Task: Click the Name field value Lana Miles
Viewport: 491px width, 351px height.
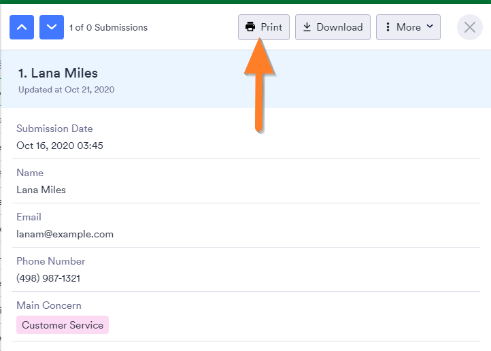Action: [x=41, y=190]
